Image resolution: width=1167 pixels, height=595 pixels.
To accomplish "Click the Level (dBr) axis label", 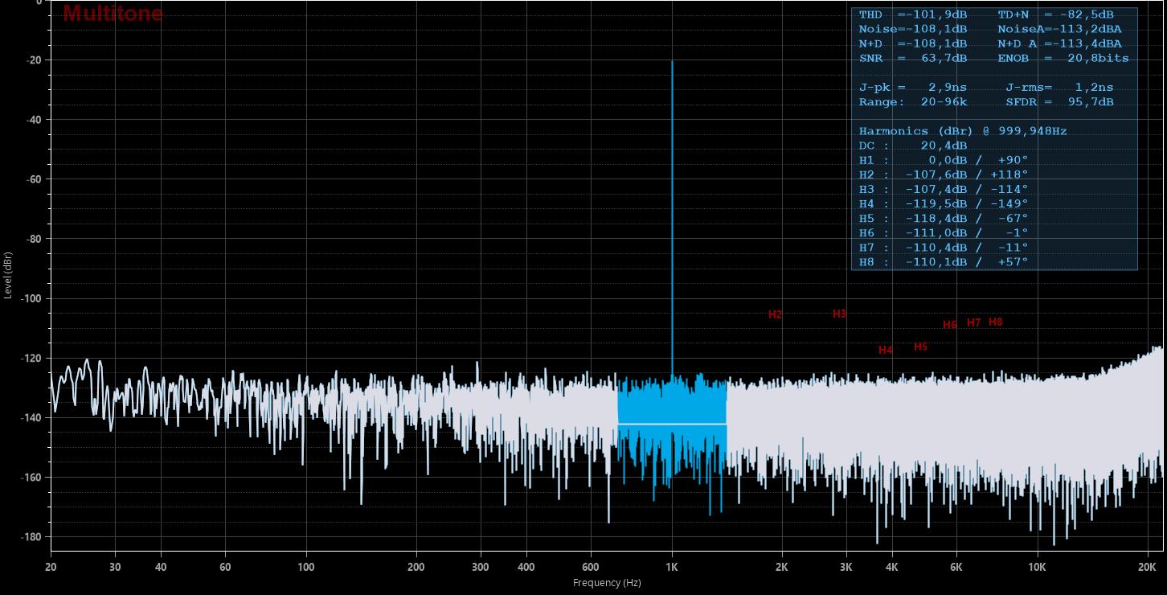I will tap(8, 276).
